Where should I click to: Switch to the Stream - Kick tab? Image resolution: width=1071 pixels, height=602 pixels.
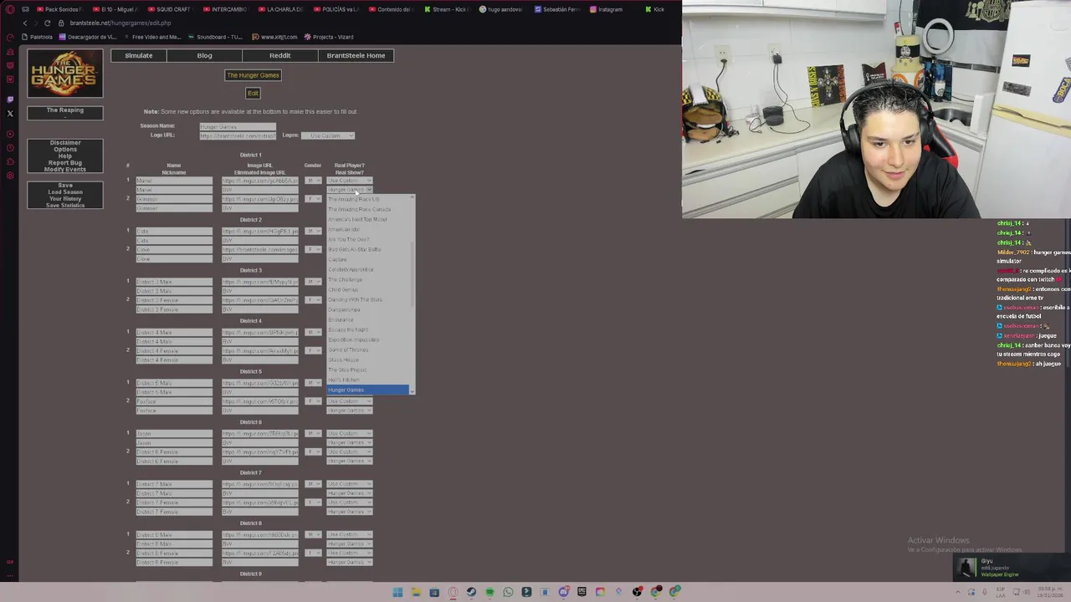pos(446,9)
